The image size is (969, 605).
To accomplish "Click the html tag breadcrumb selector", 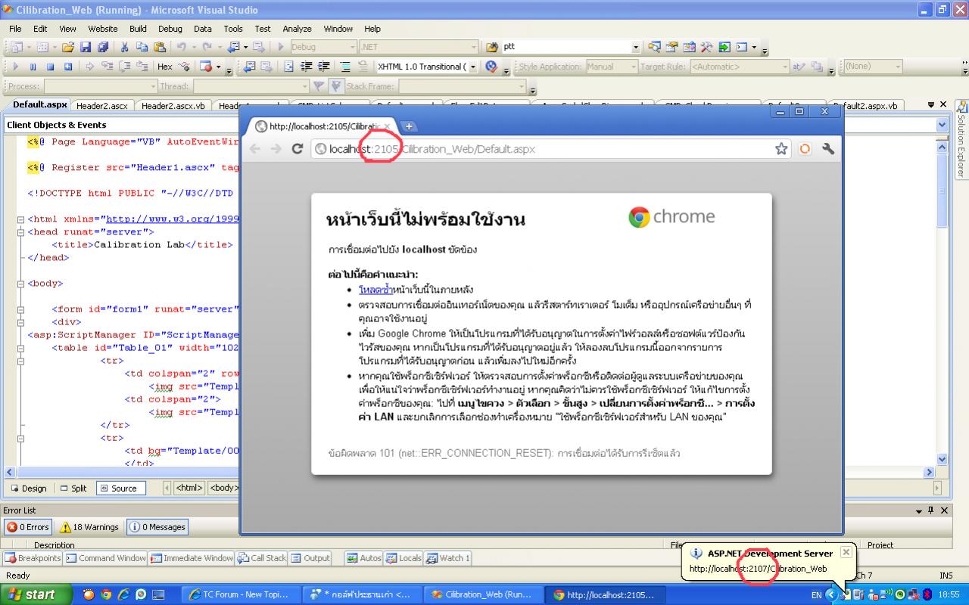I will click(x=189, y=489).
